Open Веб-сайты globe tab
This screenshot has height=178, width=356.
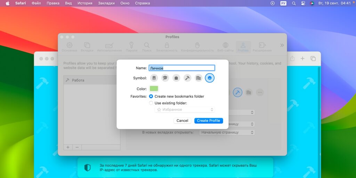click(225, 47)
